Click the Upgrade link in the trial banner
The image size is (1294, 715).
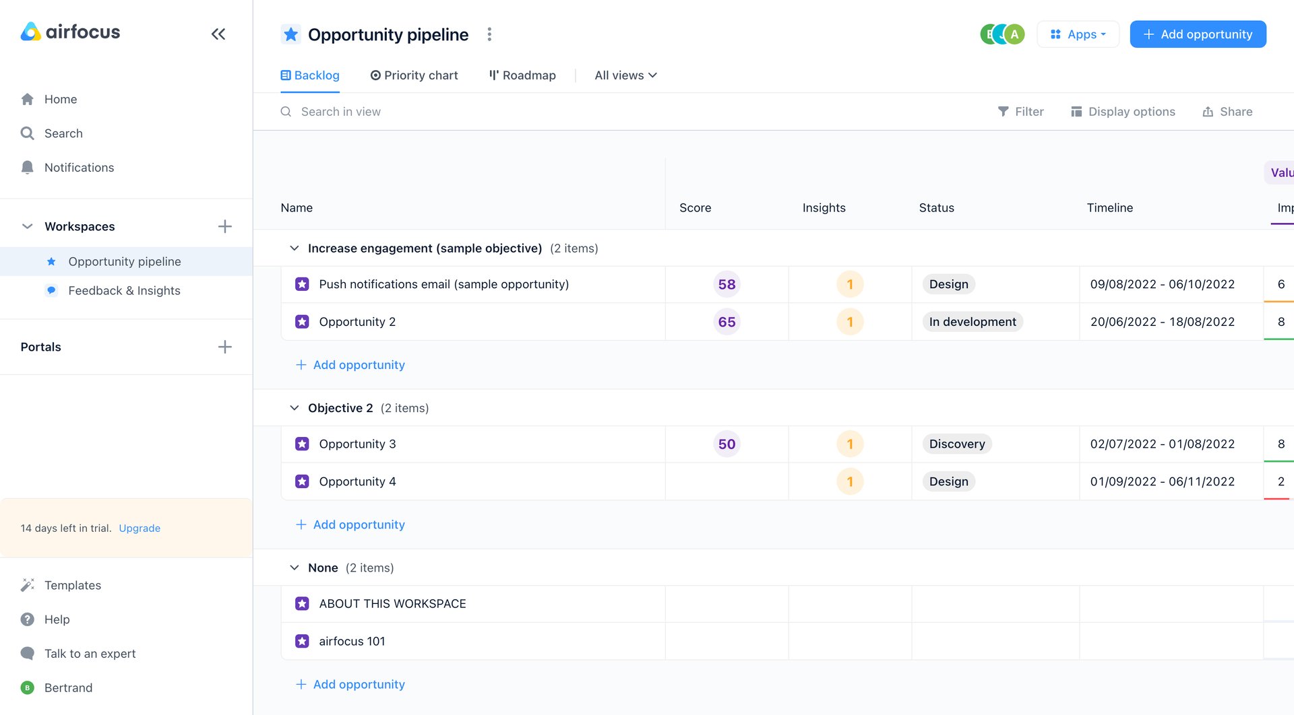coord(140,528)
